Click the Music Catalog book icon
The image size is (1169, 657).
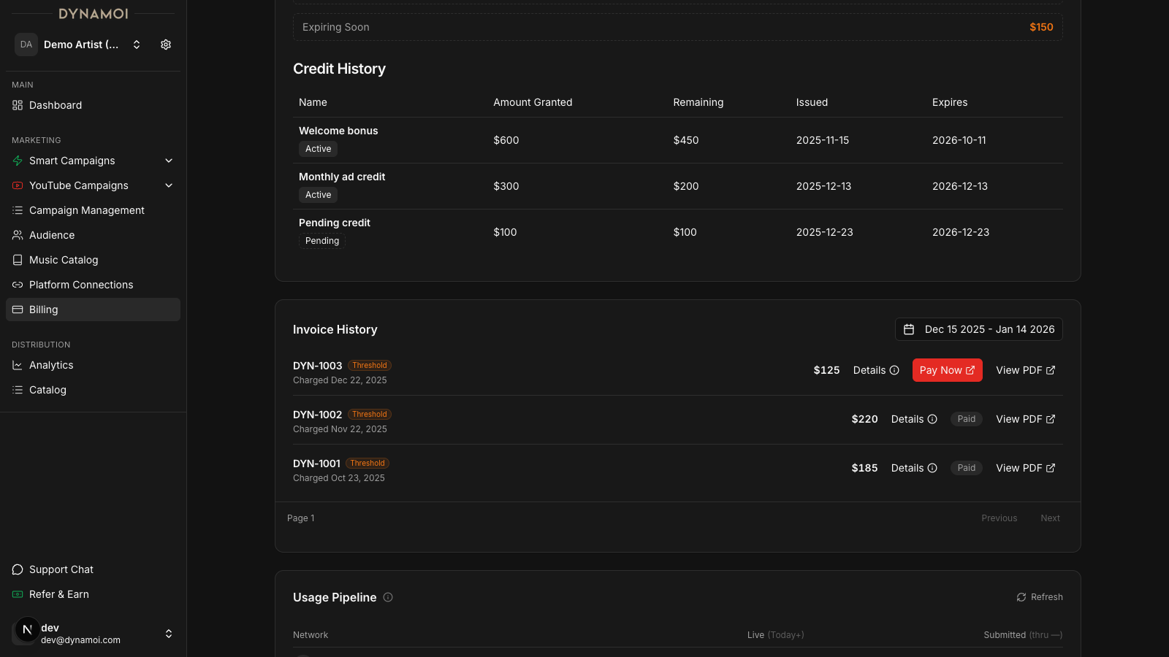[18, 260]
